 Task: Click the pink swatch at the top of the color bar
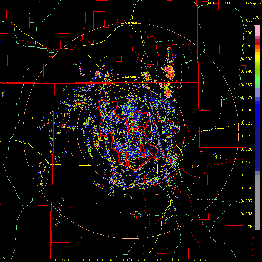[257, 31]
